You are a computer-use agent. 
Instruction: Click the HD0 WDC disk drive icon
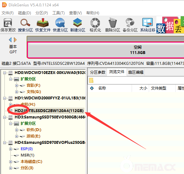point(10,73)
